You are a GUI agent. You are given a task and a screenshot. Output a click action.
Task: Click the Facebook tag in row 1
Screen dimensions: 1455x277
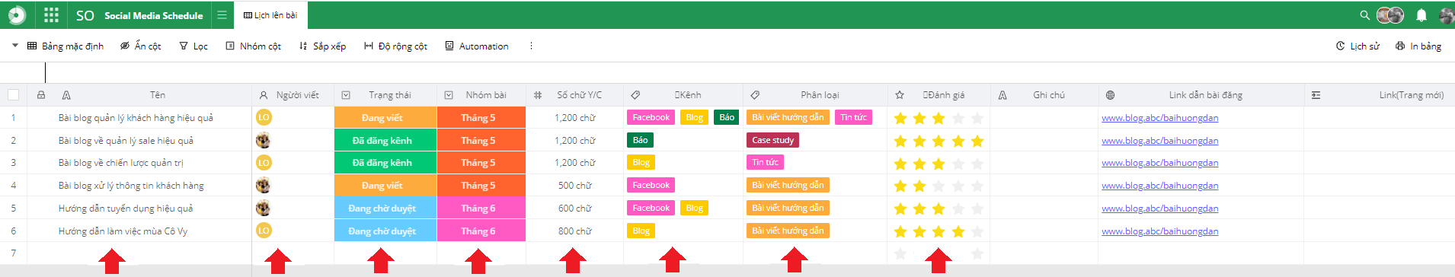pyautogui.click(x=651, y=117)
